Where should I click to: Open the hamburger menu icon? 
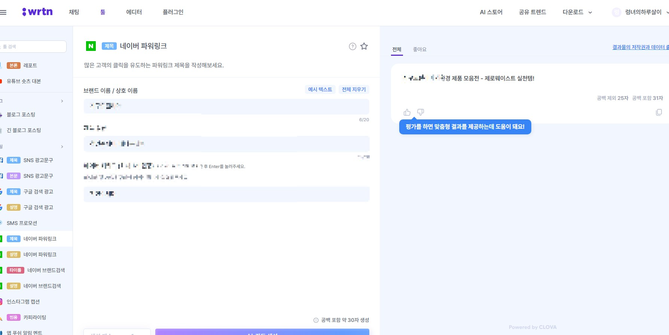(x=3, y=12)
